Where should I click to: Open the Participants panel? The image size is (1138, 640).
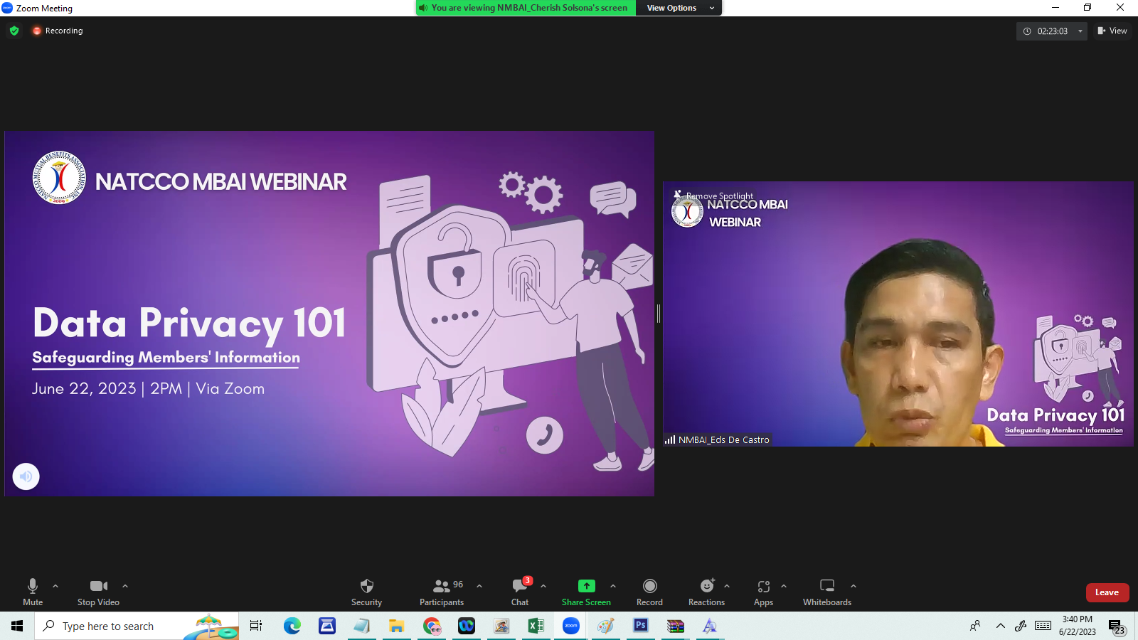click(x=442, y=592)
